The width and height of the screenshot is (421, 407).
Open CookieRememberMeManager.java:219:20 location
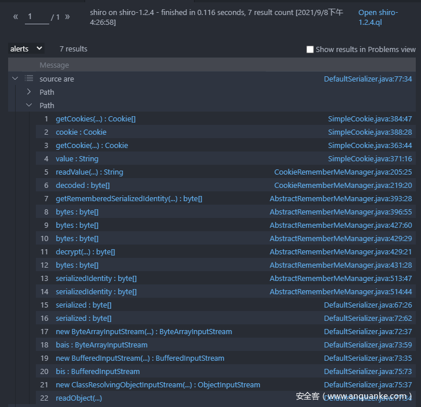(x=343, y=185)
